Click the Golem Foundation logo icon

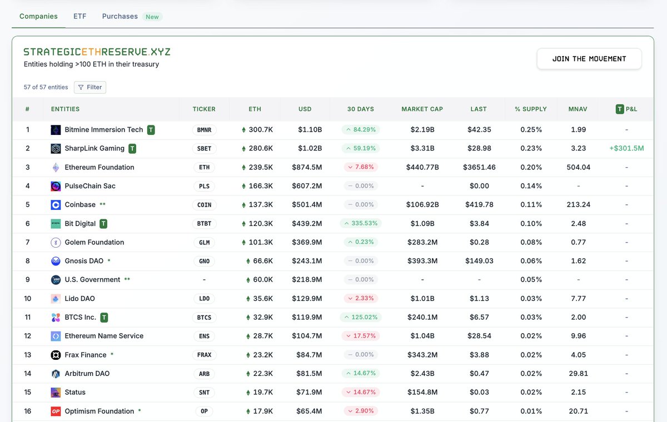click(56, 243)
